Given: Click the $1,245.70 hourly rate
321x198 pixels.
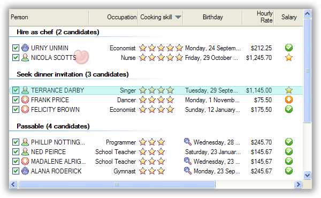Looking at the screenshot, I should [259, 58].
